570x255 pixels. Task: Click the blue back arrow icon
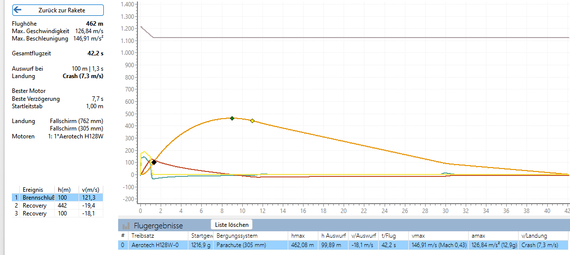(18, 10)
